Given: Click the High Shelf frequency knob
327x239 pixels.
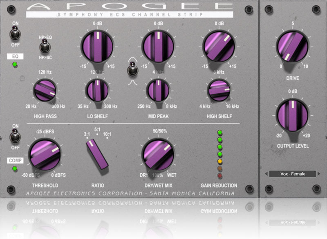Looking at the screenshot, I should 219,91.
